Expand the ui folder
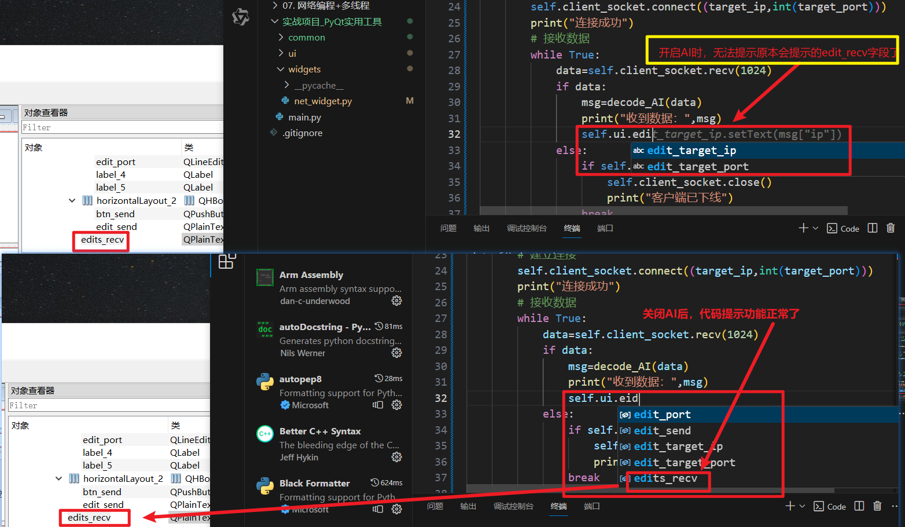 tap(281, 53)
